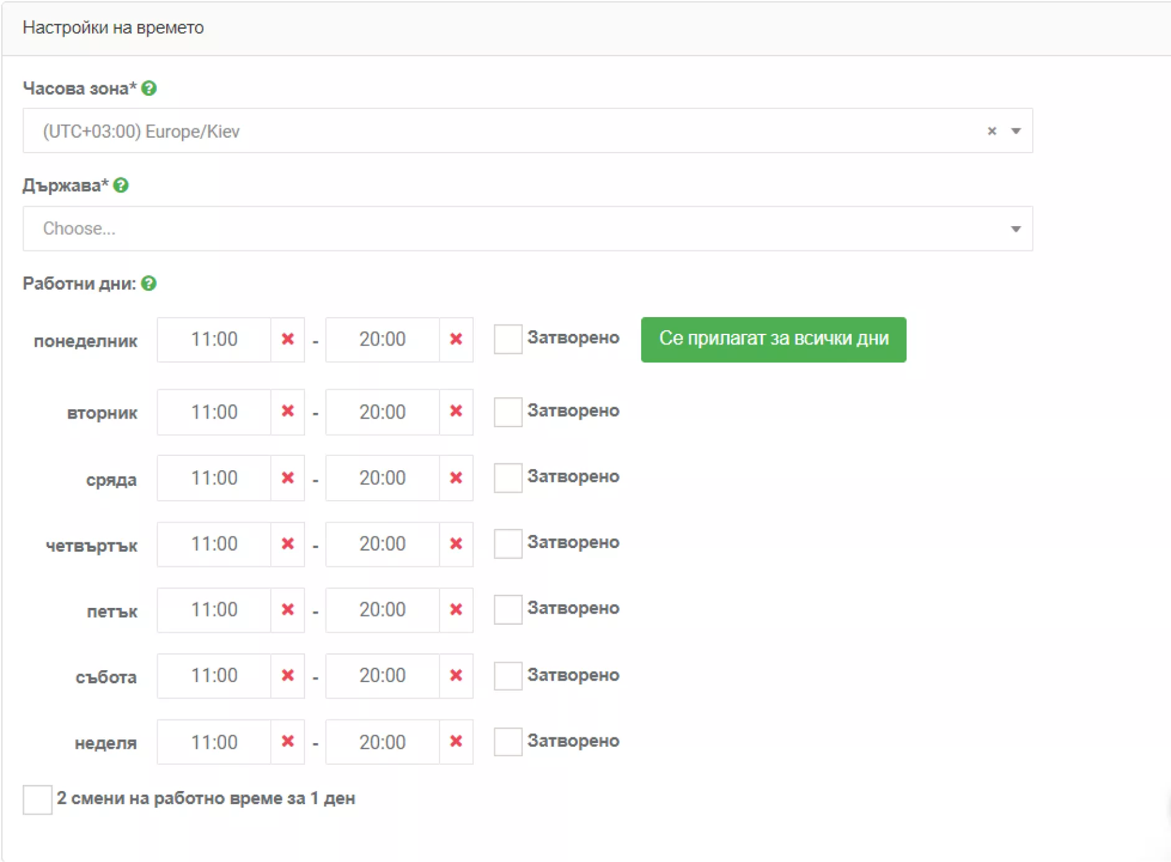Viewport: 1171px width, 862px height.
Task: Clear събота end time with red X
Action: pos(456,676)
